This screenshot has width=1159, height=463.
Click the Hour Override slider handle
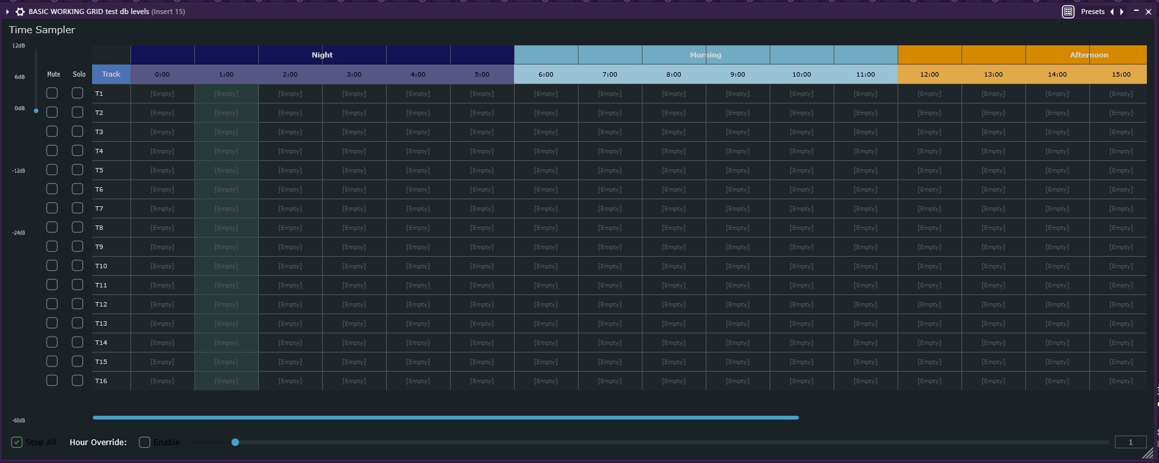(x=235, y=442)
